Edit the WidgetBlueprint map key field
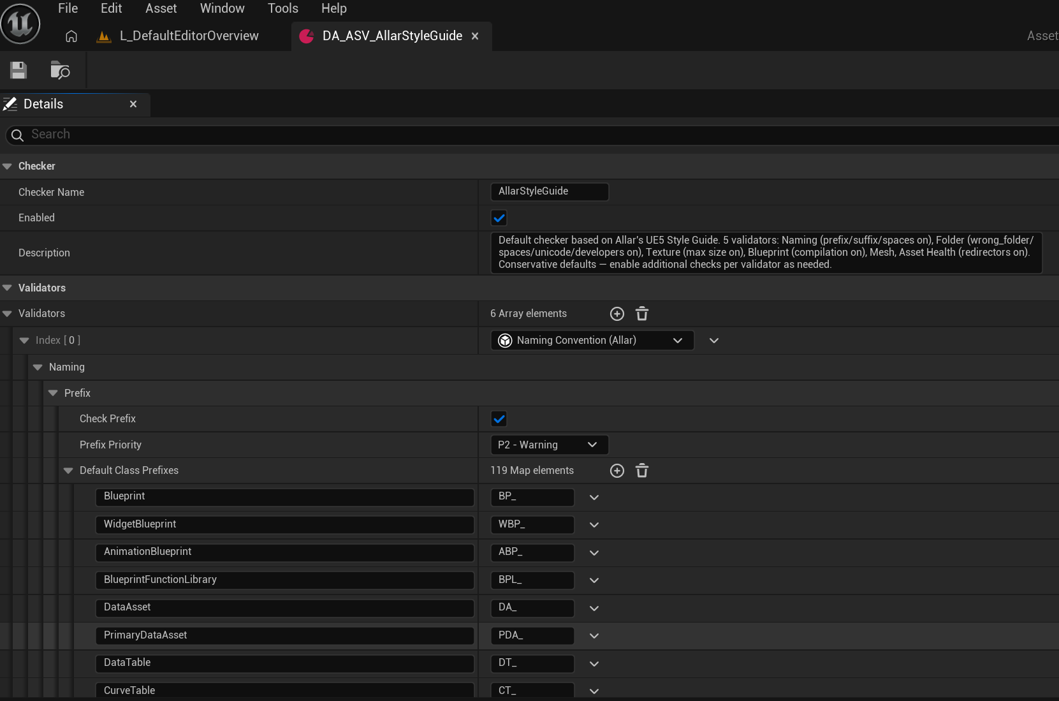Image resolution: width=1059 pixels, height=701 pixels. coord(285,524)
